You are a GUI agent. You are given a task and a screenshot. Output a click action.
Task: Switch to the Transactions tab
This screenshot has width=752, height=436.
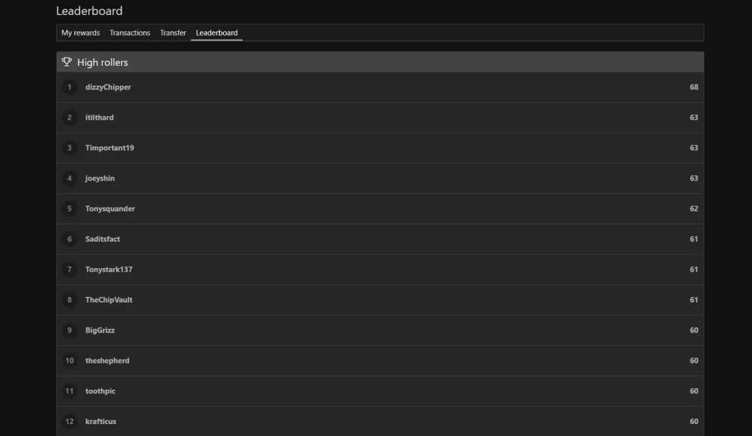(130, 33)
